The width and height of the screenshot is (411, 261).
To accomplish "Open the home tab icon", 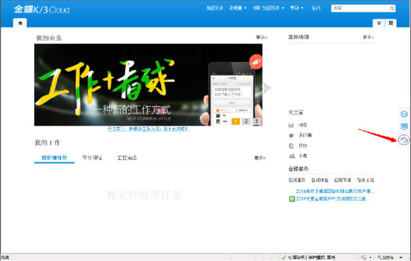I will pyautogui.click(x=20, y=23).
